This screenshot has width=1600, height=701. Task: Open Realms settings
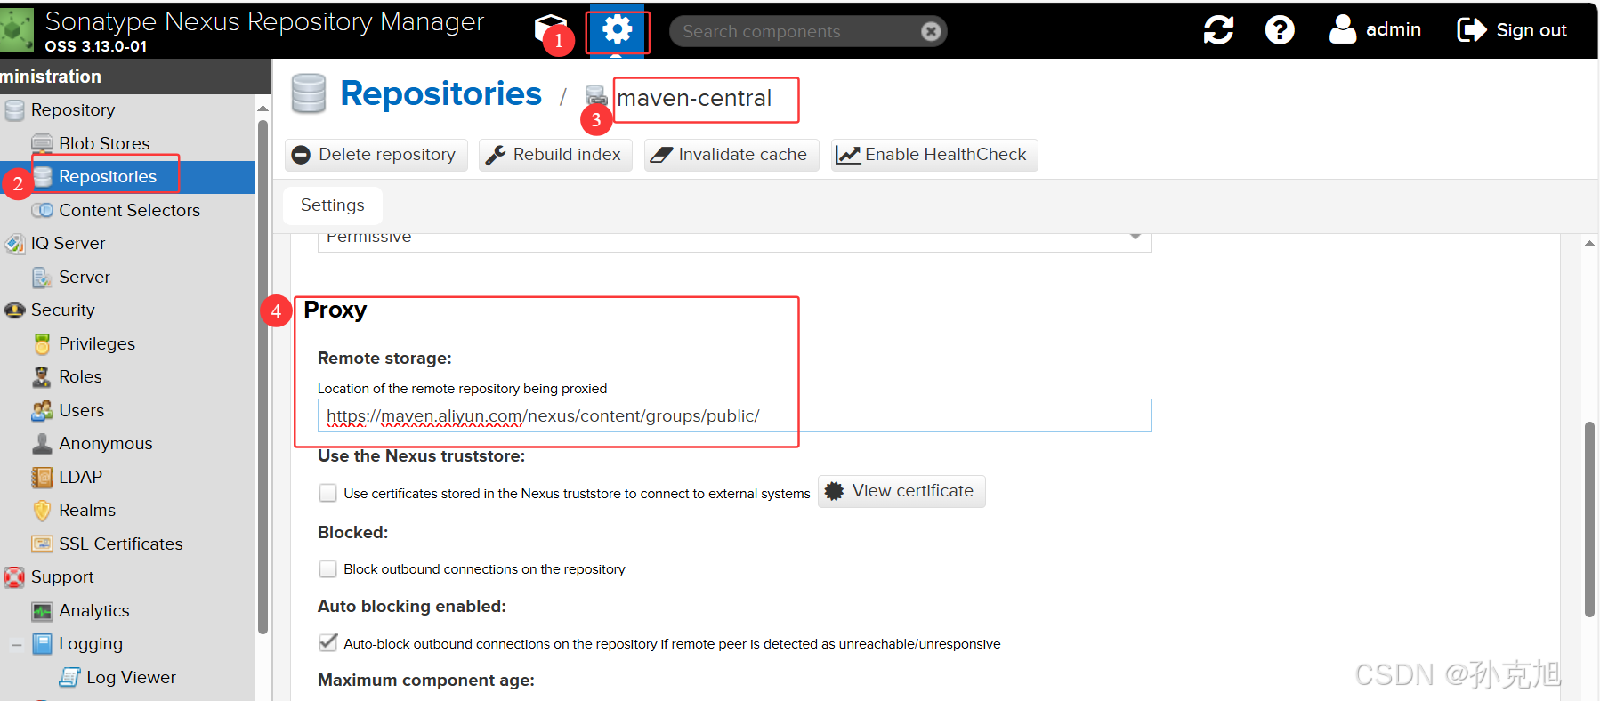[x=87, y=510]
